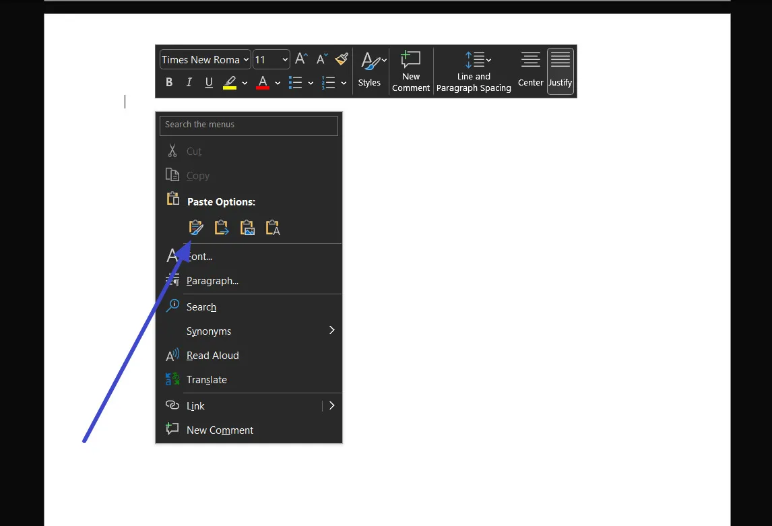Screen dimensions: 772x526
Task: Toggle Italic formatting in mini toolbar
Action: point(189,82)
